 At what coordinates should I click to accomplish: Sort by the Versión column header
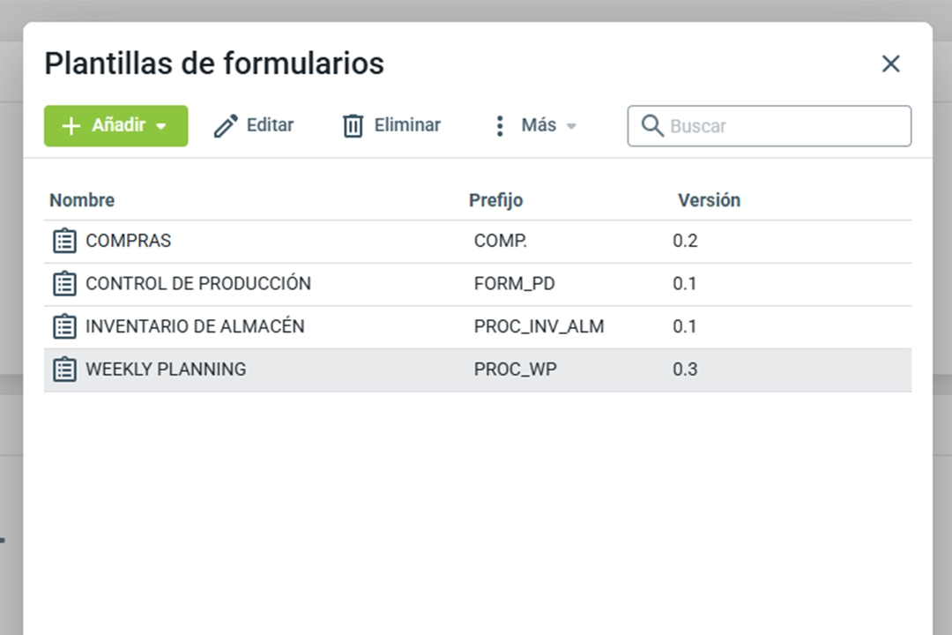click(709, 200)
